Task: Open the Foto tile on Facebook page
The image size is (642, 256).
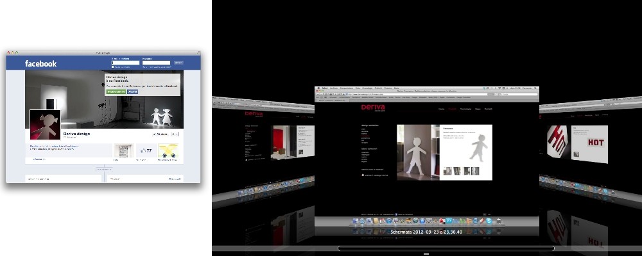Action: coord(124,150)
